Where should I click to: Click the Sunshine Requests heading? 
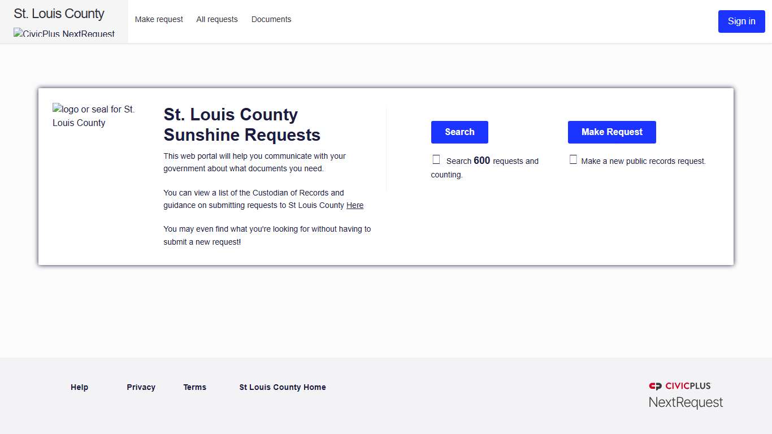pyautogui.click(x=242, y=124)
